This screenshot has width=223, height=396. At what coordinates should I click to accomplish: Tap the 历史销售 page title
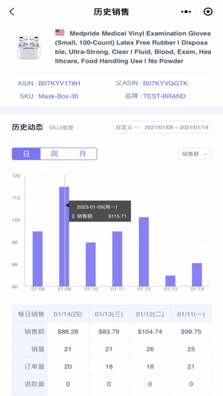111,12
